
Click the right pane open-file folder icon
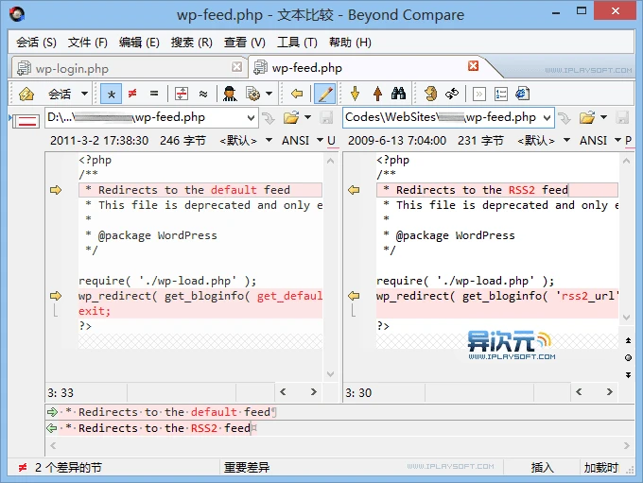click(587, 118)
